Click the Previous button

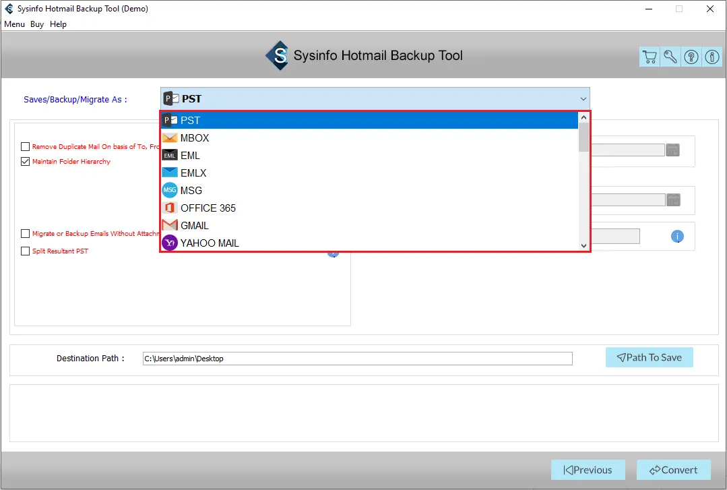(588, 470)
